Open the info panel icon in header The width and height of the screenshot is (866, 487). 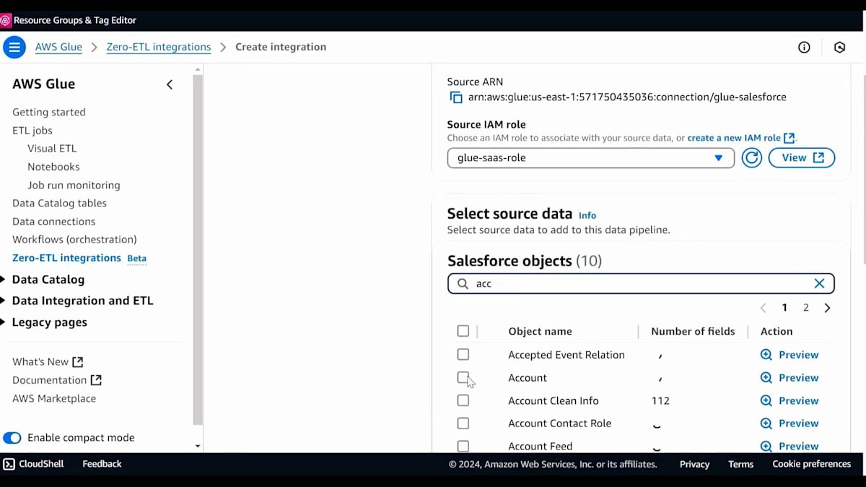point(804,47)
